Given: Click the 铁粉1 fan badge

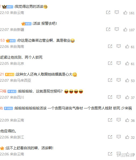Looking at the screenshot, I should pyautogui.click(x=10, y=7).
